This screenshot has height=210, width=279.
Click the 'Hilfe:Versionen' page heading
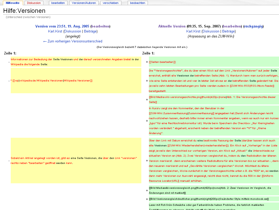(x=24, y=11)
